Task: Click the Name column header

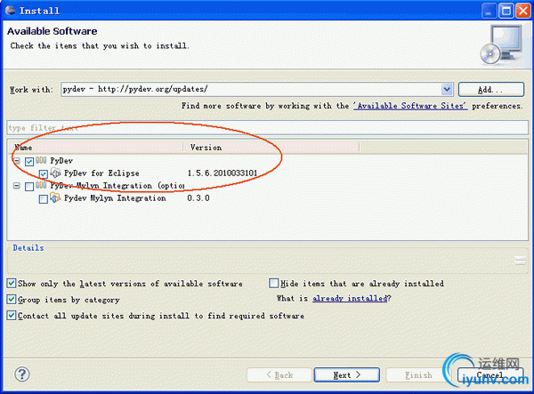Action: tap(96, 148)
